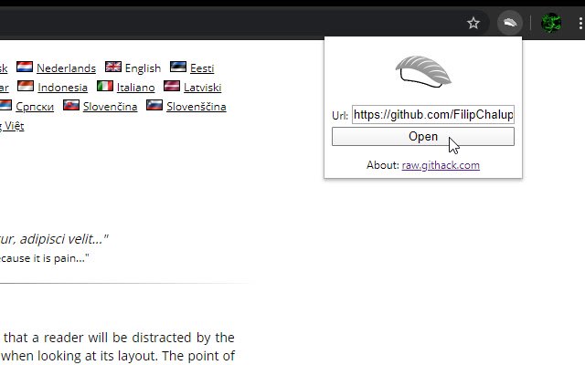Click the Italy flag icon
585x365 pixels.
pos(105,86)
